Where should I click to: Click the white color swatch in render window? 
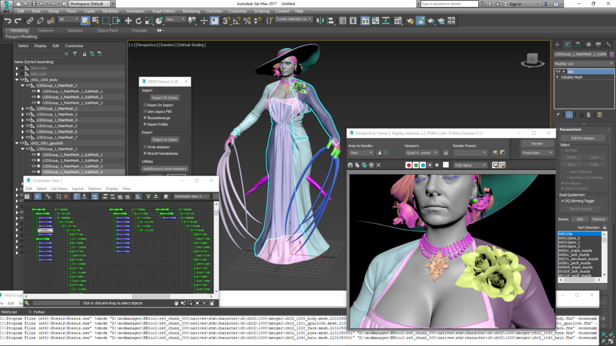click(x=446, y=165)
